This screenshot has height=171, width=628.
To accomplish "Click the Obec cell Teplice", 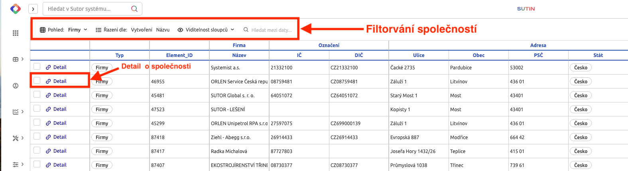I will pos(478,151).
